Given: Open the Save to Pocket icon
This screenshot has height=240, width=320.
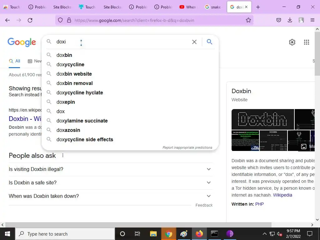Looking at the screenshot, I should [x=279, y=20].
